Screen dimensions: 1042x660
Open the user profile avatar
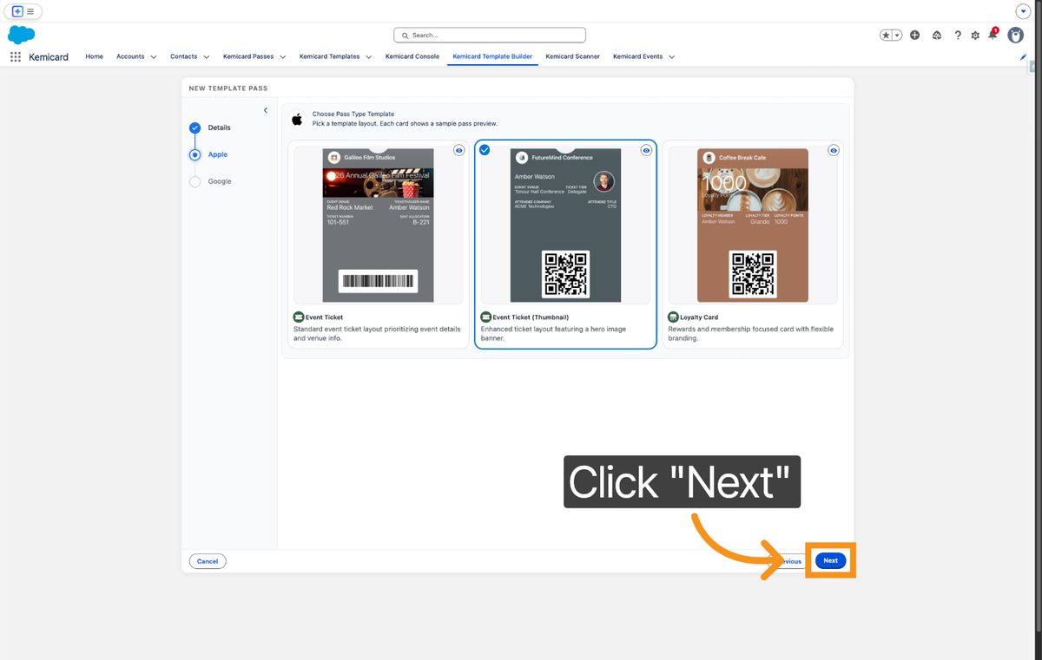[1015, 35]
